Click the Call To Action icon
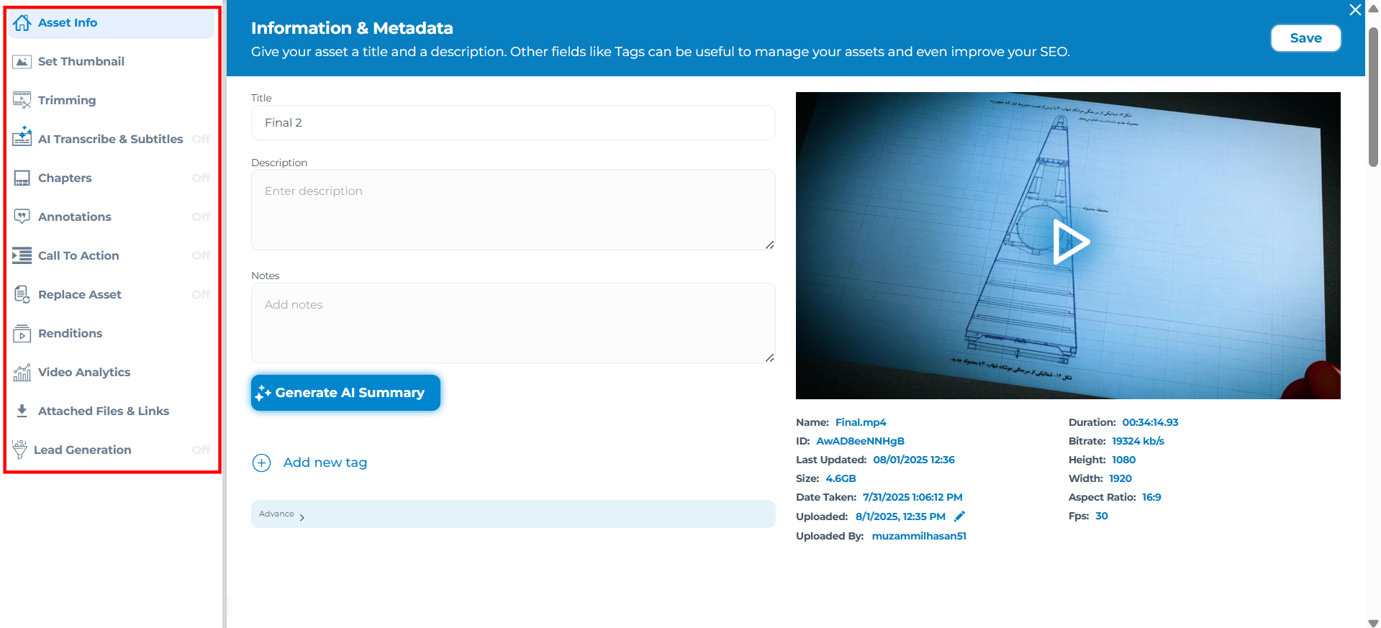The image size is (1381, 628). point(22,256)
